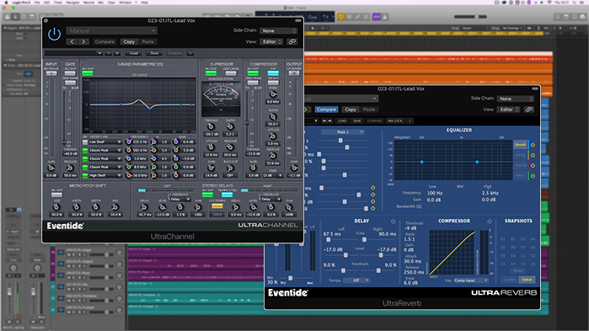This screenshot has height=331, width=589.
Task: Adjust the left Delay Time slider
Action: pos(328,239)
